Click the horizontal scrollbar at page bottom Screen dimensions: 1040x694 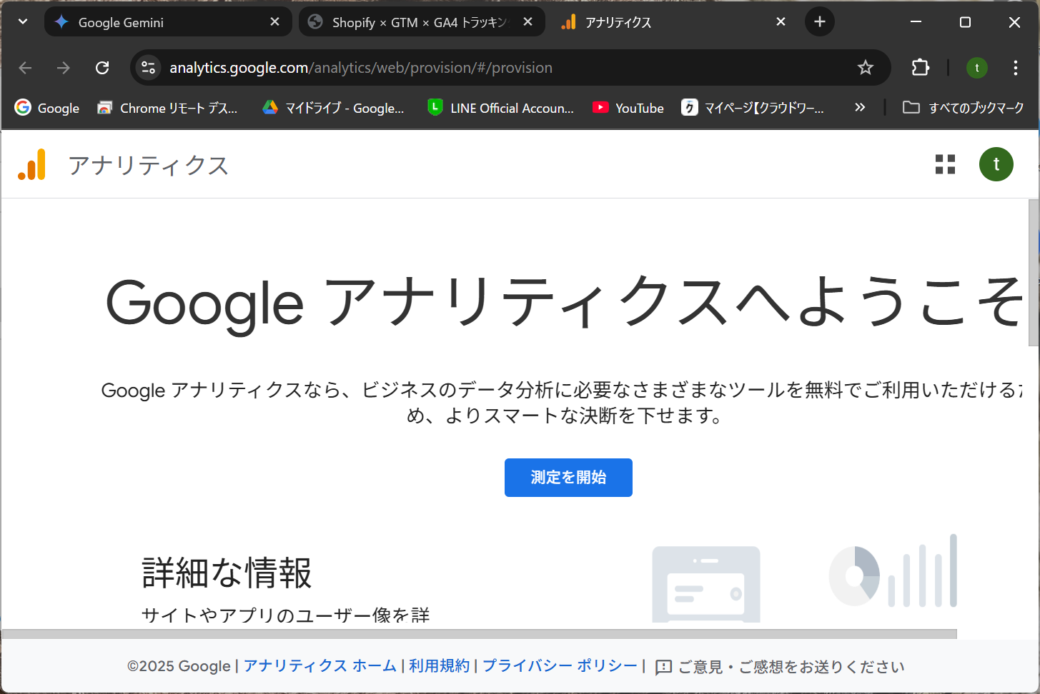point(480,634)
